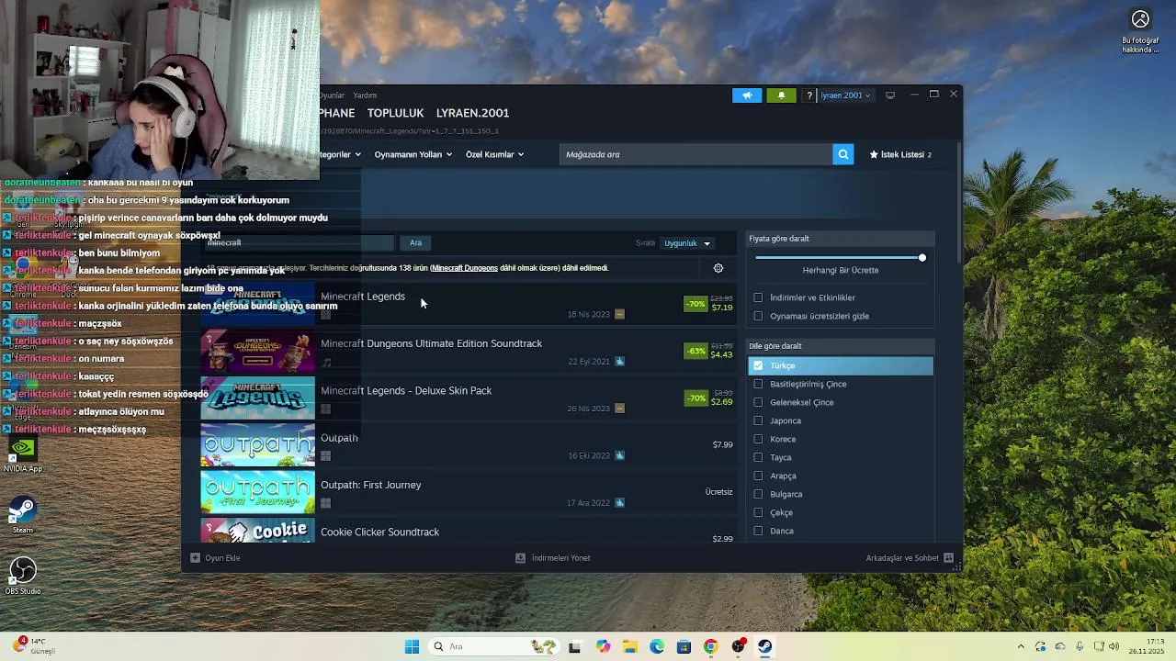Check Basitleştirilmiş Çince language
This screenshot has height=661, width=1176.
click(758, 384)
